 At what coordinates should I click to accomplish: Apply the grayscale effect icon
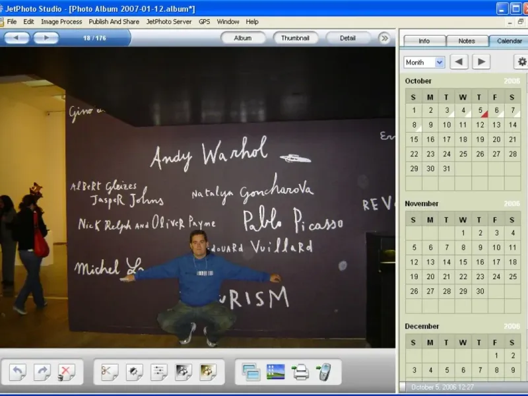pyautogui.click(x=183, y=372)
